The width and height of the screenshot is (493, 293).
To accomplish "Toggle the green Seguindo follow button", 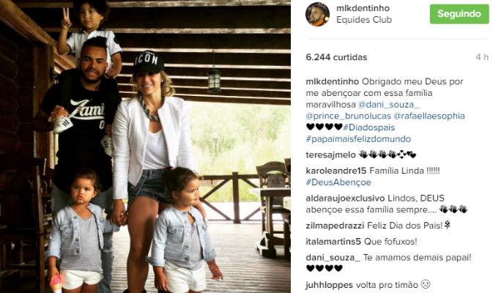I will click(459, 14).
